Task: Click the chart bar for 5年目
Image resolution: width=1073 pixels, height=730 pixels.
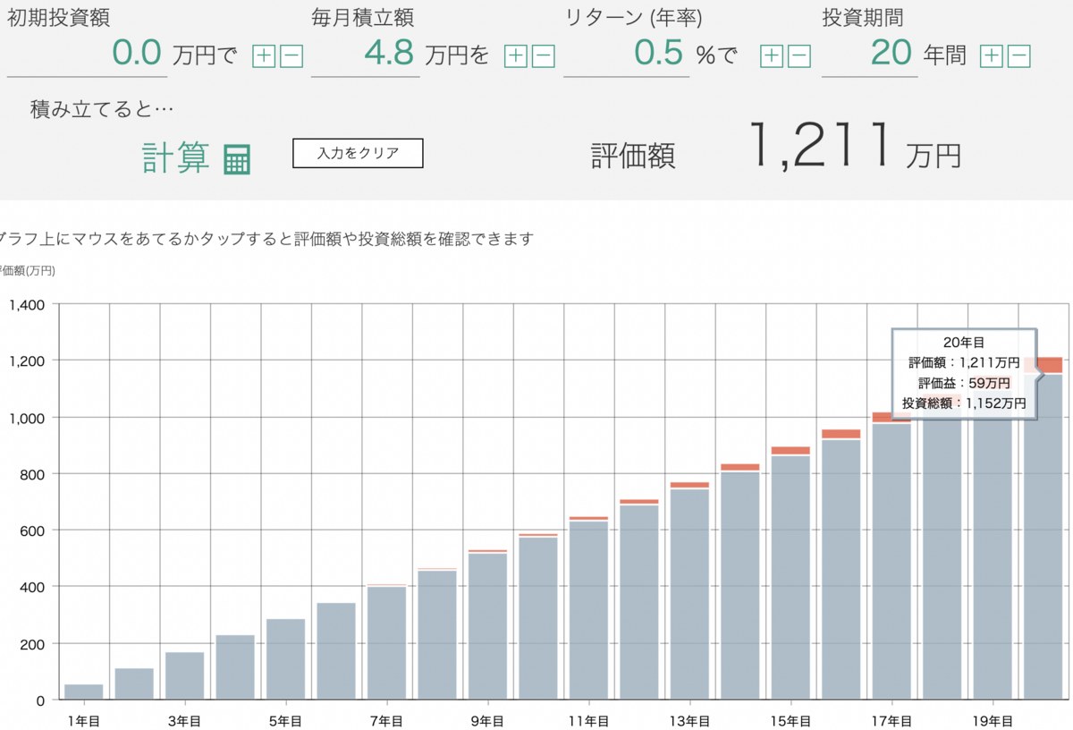Action: click(286, 659)
